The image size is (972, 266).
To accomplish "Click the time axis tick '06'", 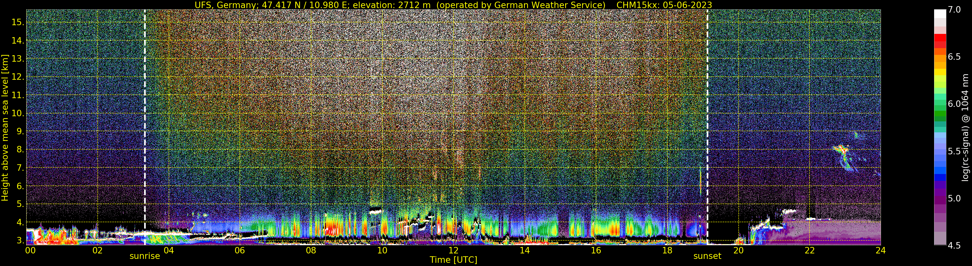I will tap(240, 250).
